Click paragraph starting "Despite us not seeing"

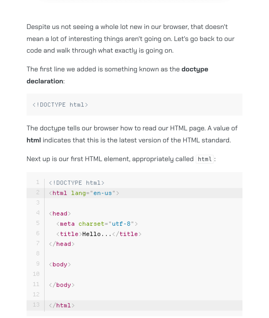coord(131,39)
